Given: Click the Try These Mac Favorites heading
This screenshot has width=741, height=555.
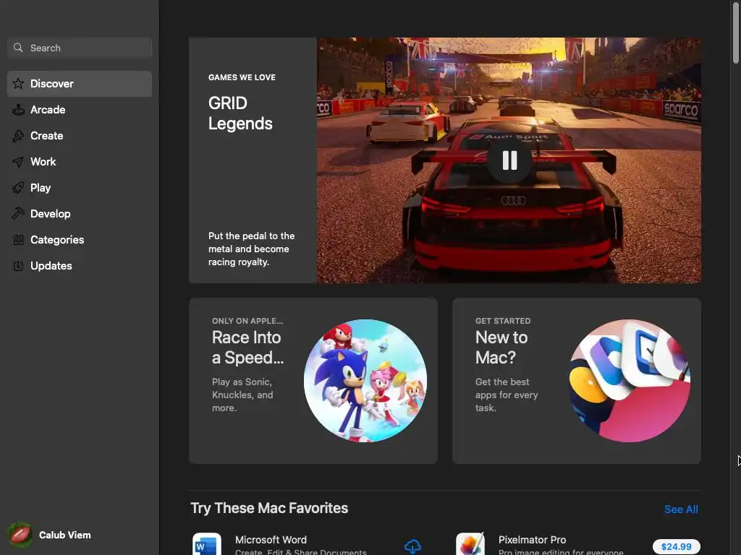Looking at the screenshot, I should [269, 508].
